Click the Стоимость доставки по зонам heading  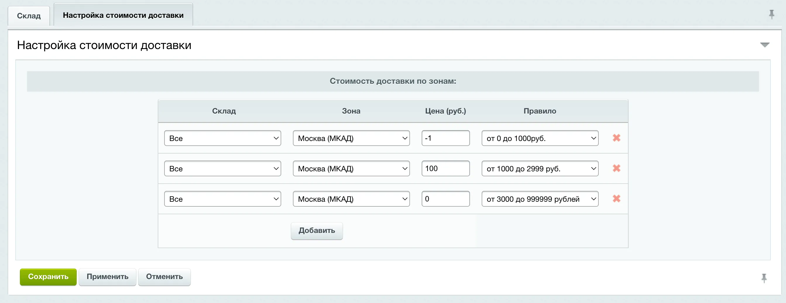393,81
